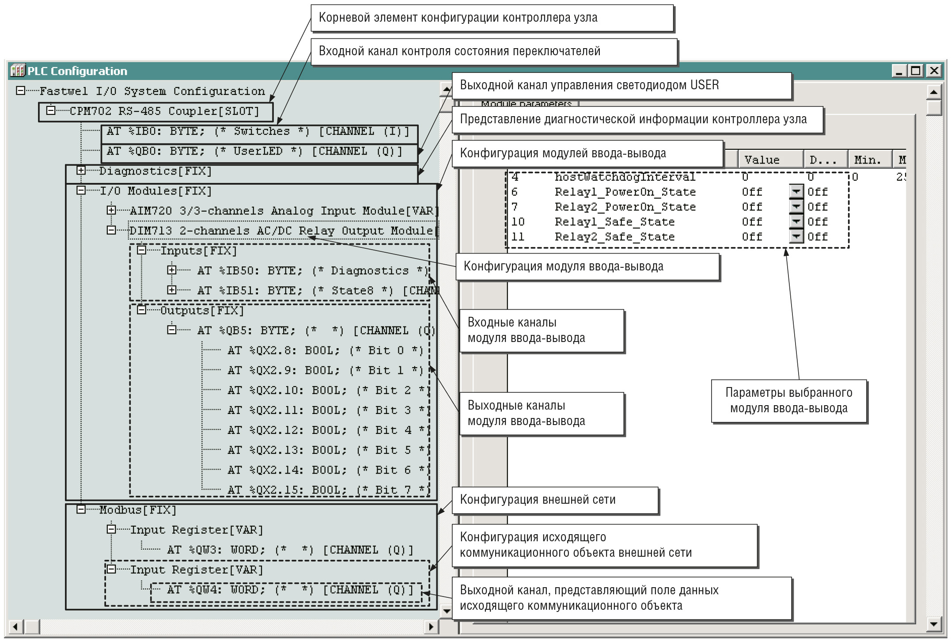Select the %QX2.15 Bit 7 channel

click(x=328, y=490)
